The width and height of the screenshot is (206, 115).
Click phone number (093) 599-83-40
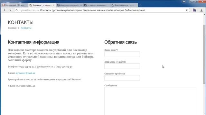click(x=64, y=67)
